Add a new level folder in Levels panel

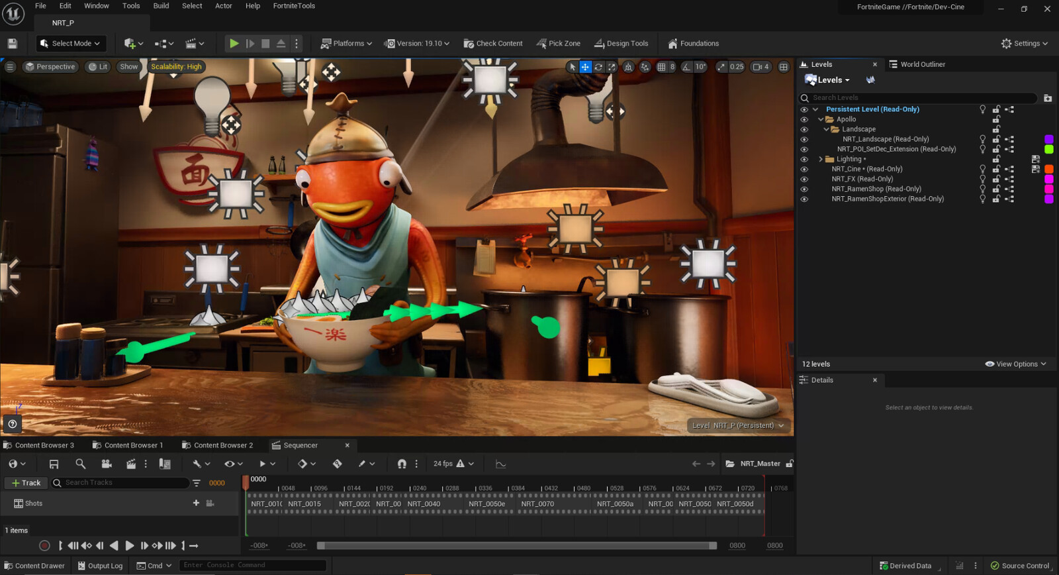click(x=1048, y=98)
